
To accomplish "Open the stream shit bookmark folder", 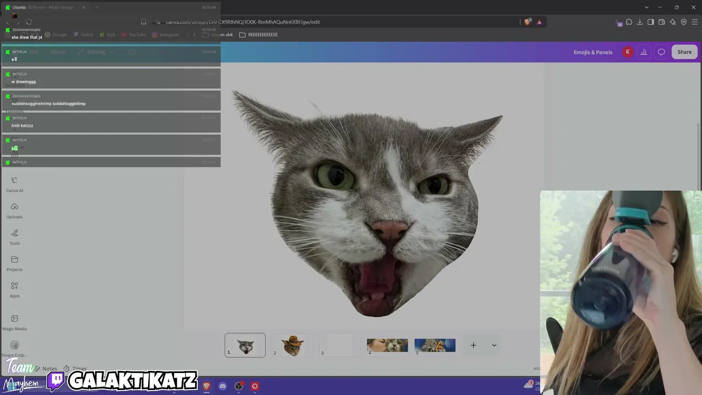I will (x=218, y=35).
